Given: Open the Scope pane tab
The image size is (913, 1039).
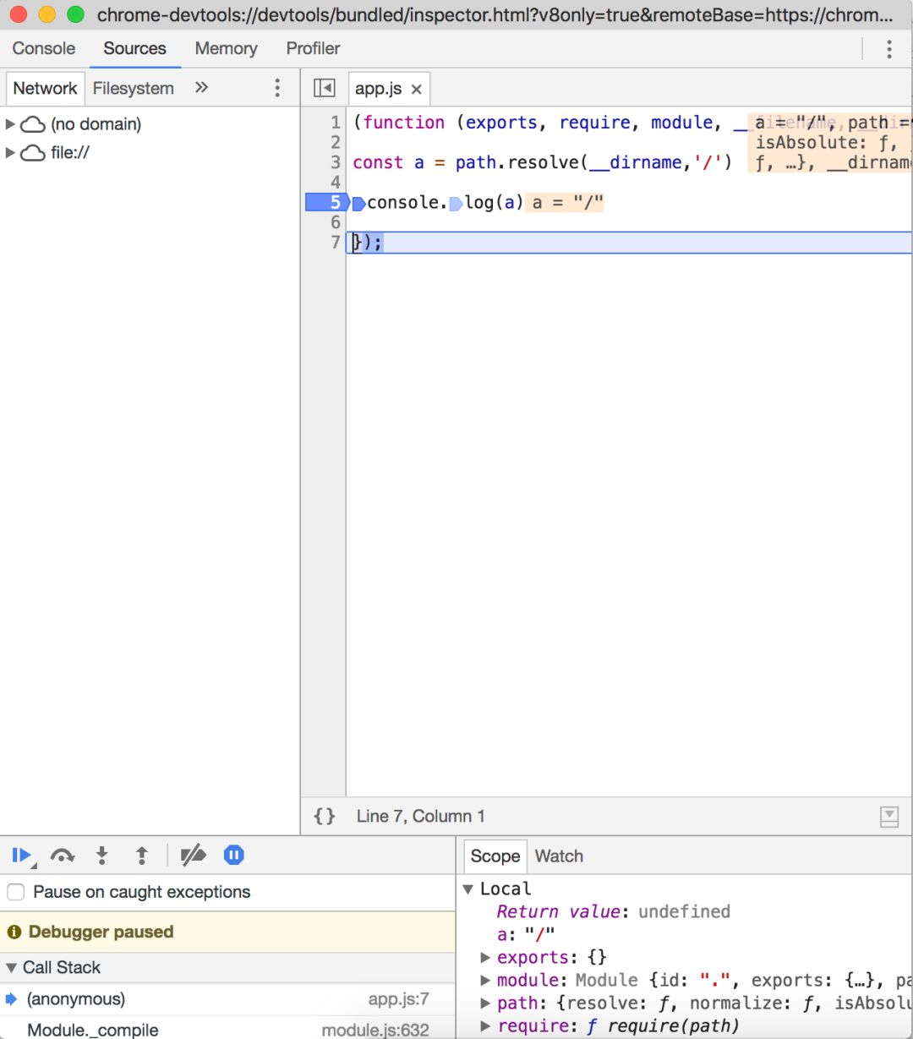Looking at the screenshot, I should click(495, 856).
